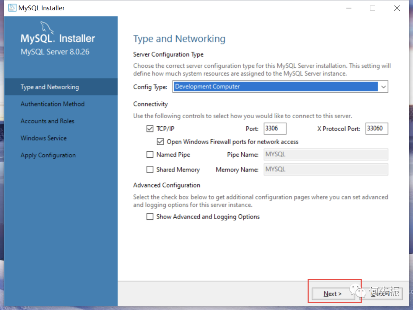Click the WeChat watermark icon
This screenshot has height=310, width=413.
pos(358,290)
